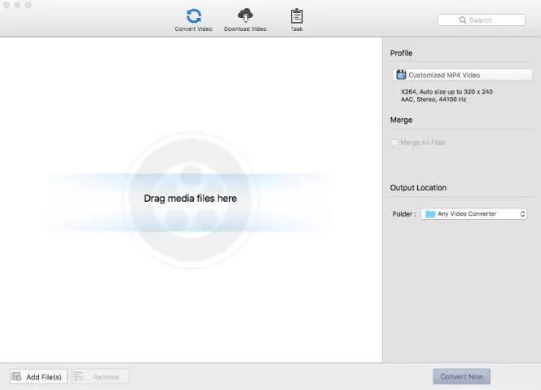Image resolution: width=541 pixels, height=390 pixels.
Task: Click Add File(s) button
Action: 38,376
